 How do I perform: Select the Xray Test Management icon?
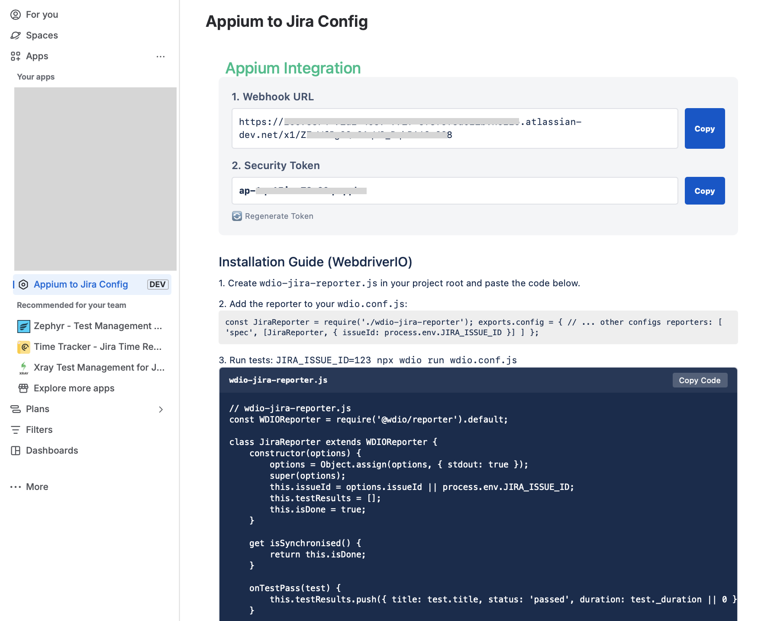click(x=24, y=367)
